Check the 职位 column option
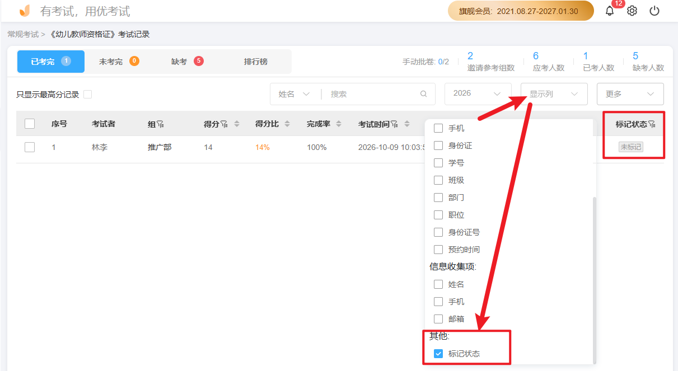678x371 pixels. [x=438, y=215]
